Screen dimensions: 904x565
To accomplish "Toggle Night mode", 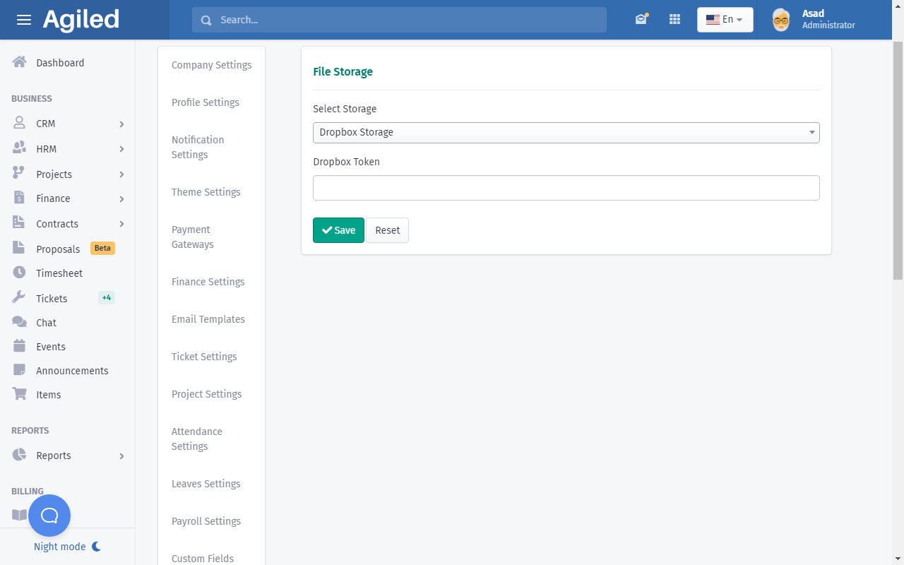I will (68, 547).
